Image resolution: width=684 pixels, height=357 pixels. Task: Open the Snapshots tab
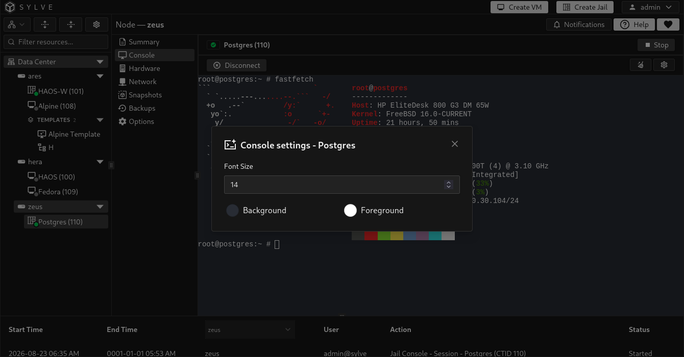click(155, 95)
